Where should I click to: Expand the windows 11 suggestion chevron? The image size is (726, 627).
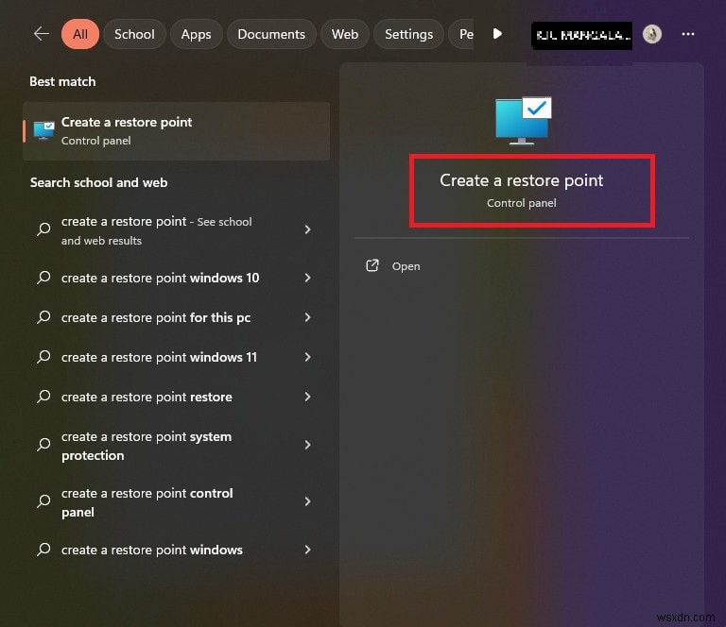pos(307,357)
